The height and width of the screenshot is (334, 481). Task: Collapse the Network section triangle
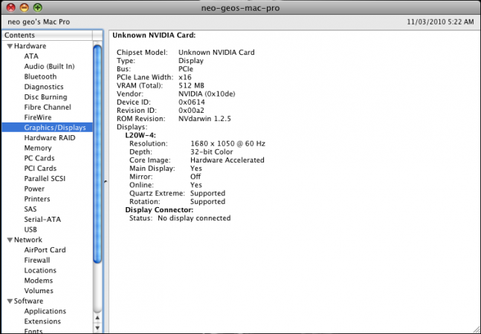point(10,240)
